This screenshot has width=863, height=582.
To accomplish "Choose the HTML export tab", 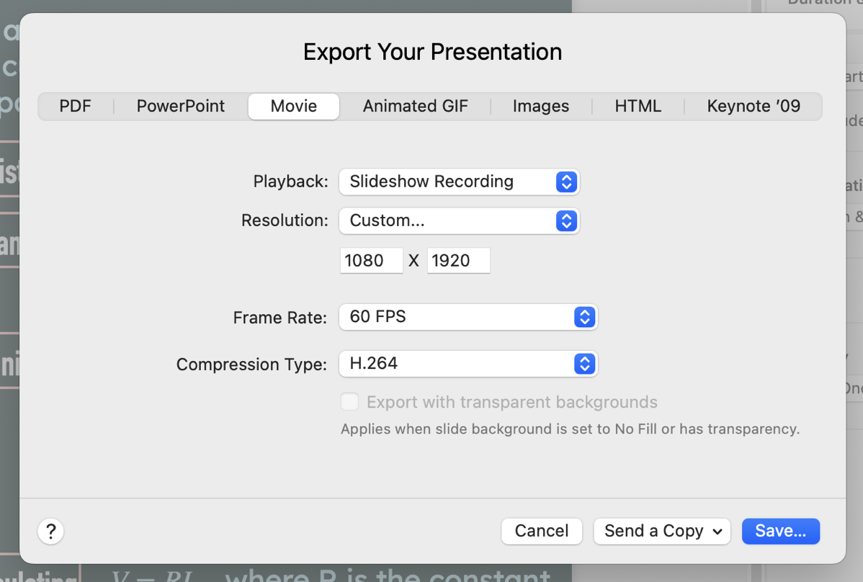I will [x=638, y=107].
